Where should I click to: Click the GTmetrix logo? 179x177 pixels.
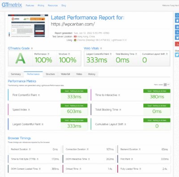point(12,5)
